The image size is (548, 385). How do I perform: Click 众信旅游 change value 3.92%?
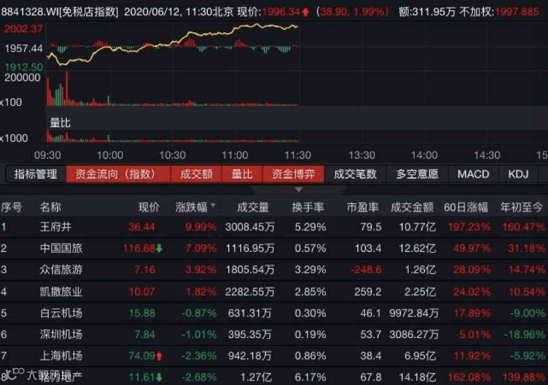[x=201, y=270]
